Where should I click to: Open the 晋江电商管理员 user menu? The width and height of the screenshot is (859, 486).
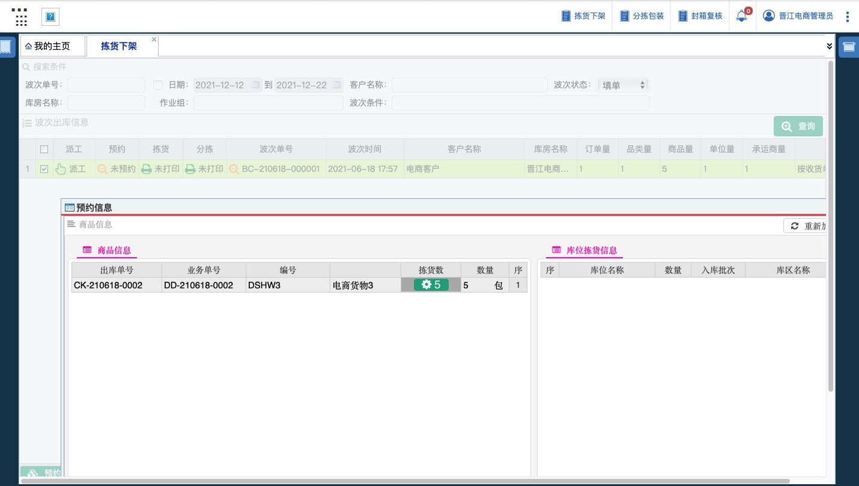pos(798,16)
